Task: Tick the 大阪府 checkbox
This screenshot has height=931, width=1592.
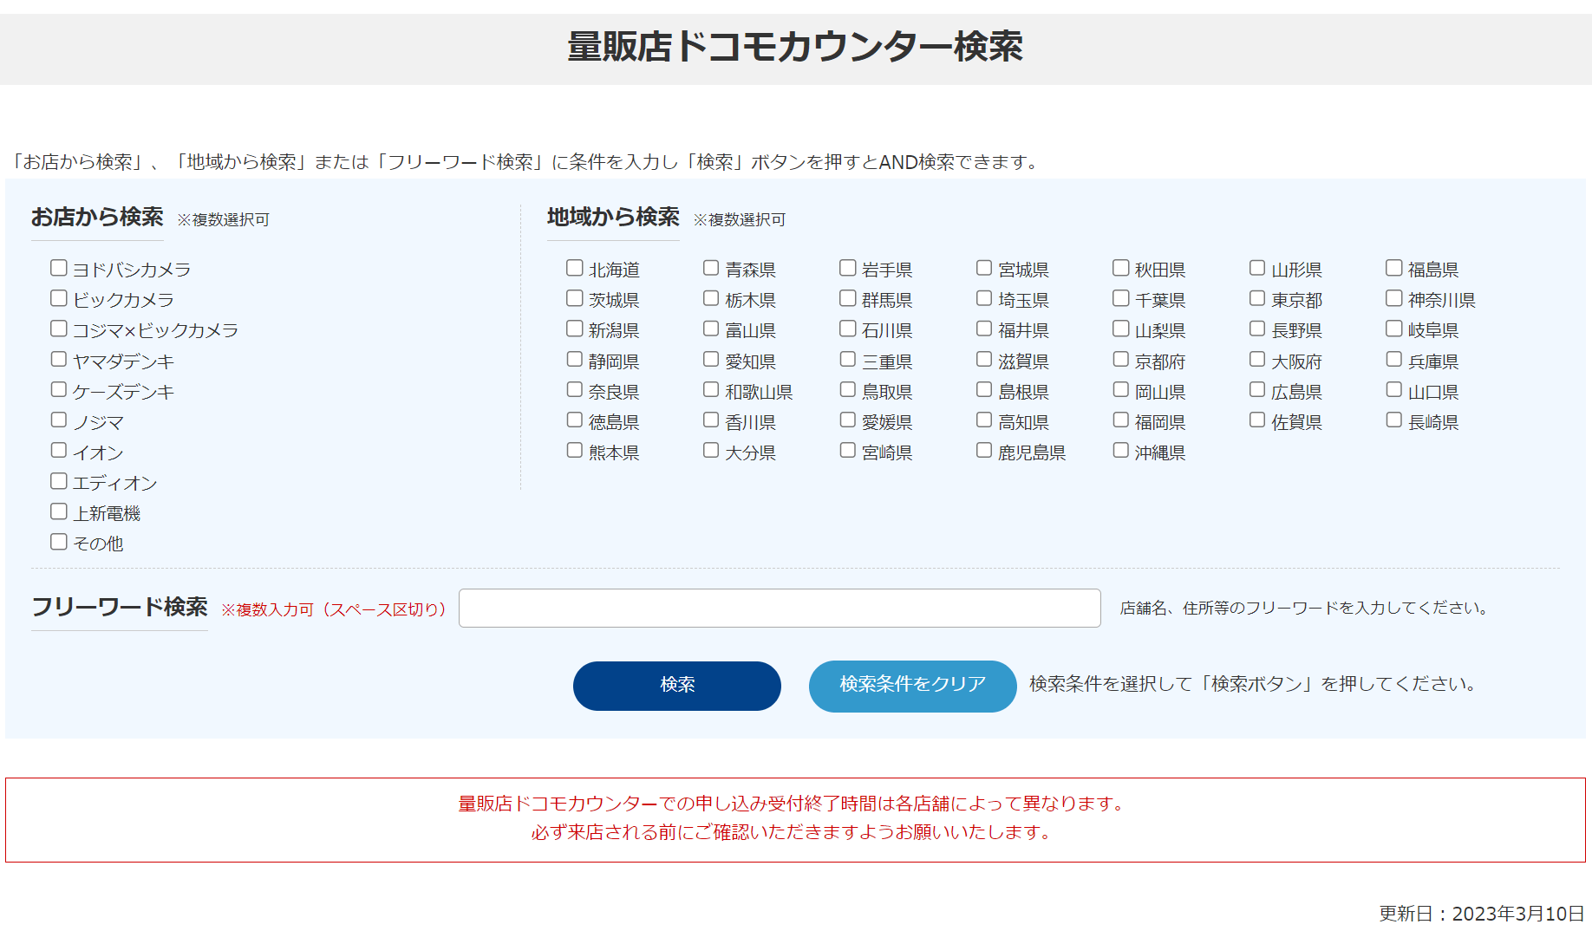Action: tap(1257, 359)
